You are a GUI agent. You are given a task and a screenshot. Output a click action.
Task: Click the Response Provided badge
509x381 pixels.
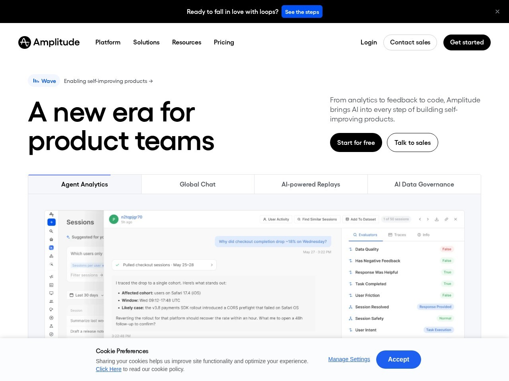click(x=435, y=307)
